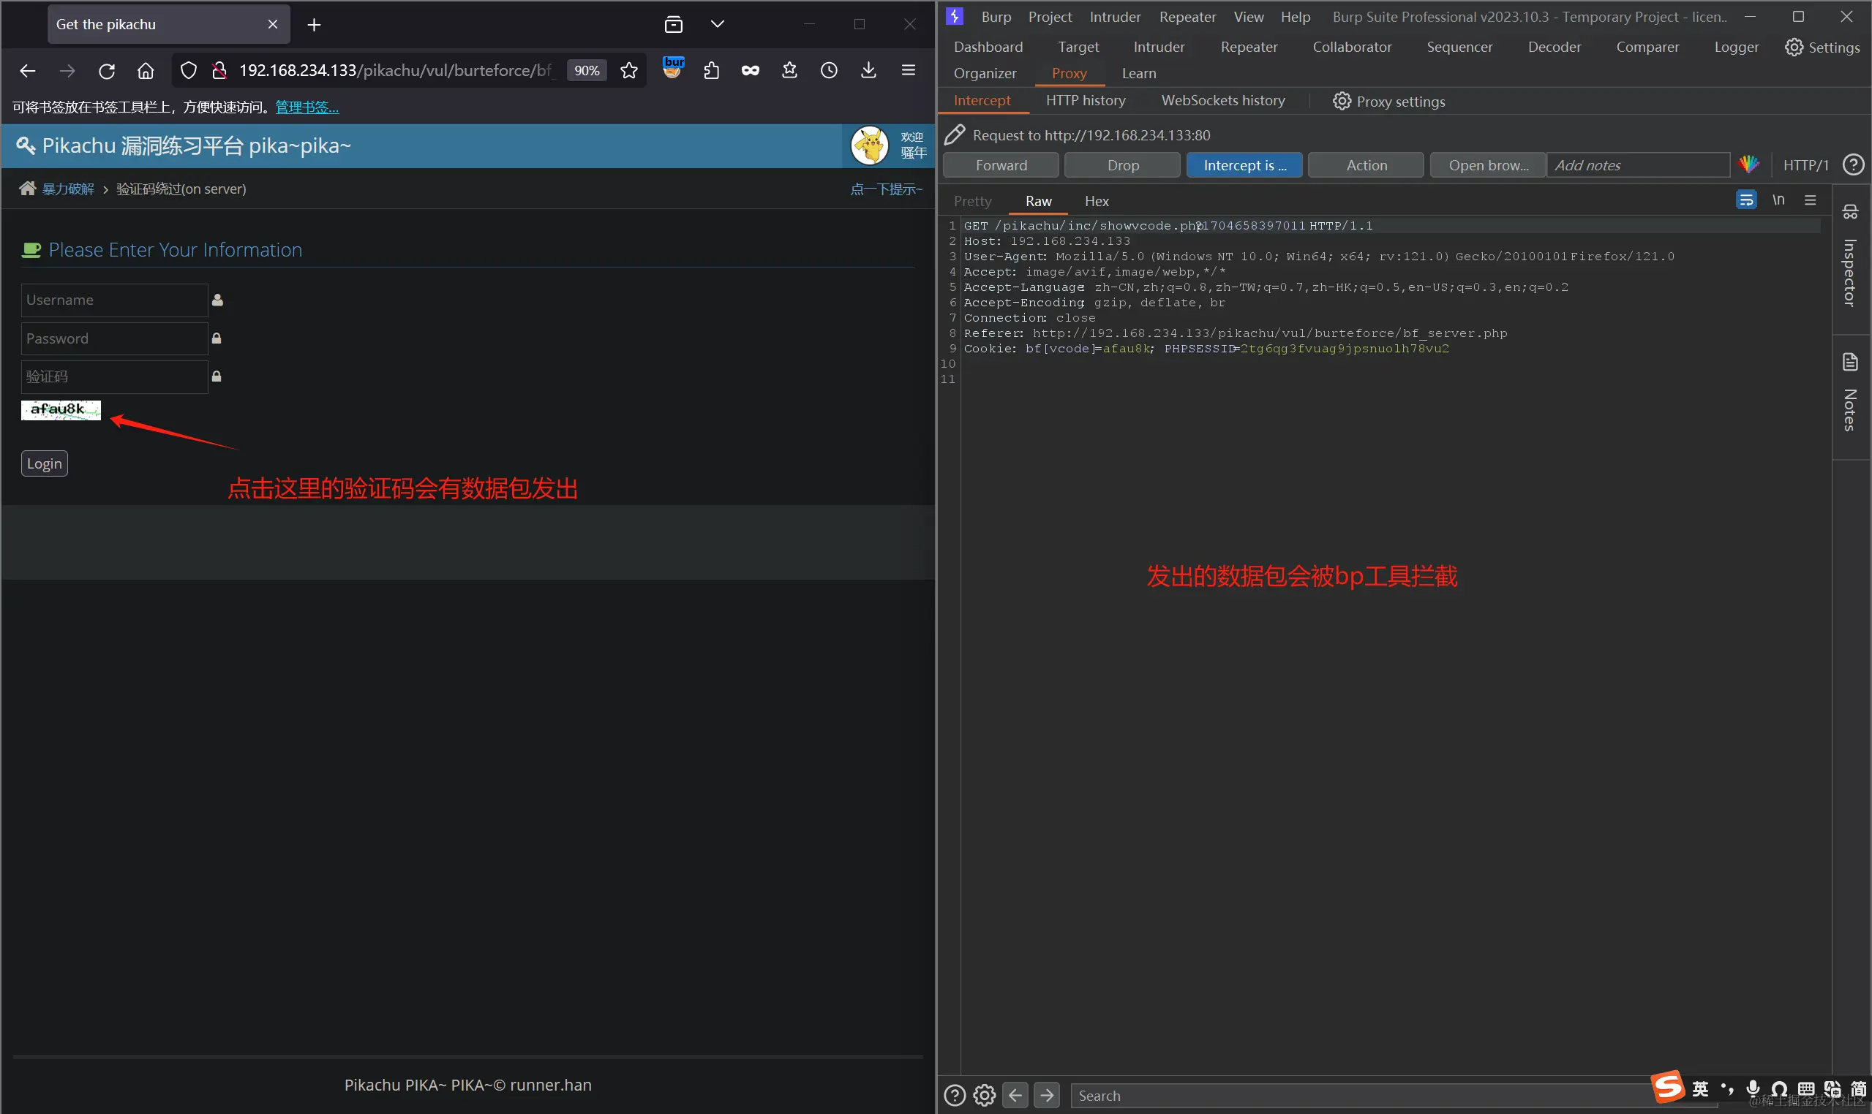Switch to the Organizer tab
This screenshot has height=1114, width=1872.
985,73
